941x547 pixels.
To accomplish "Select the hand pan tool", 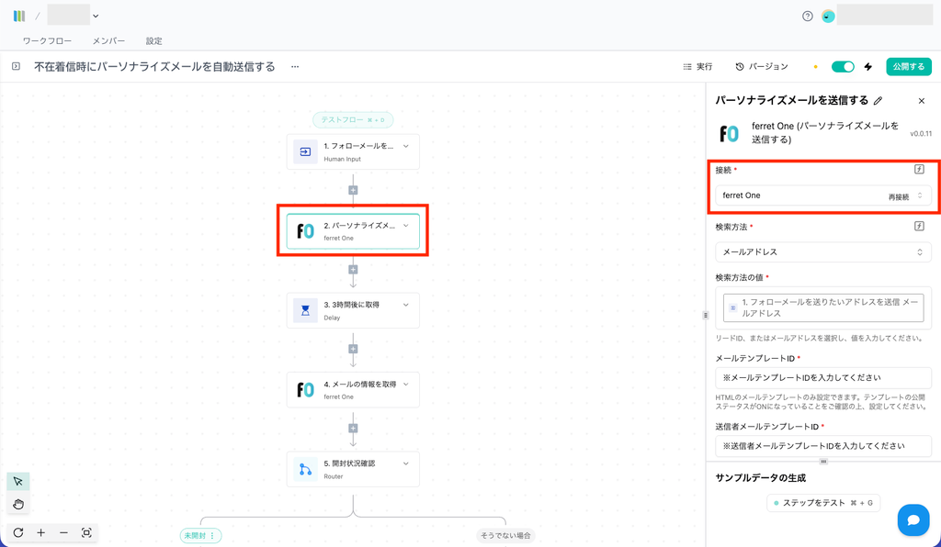I will 18,504.
